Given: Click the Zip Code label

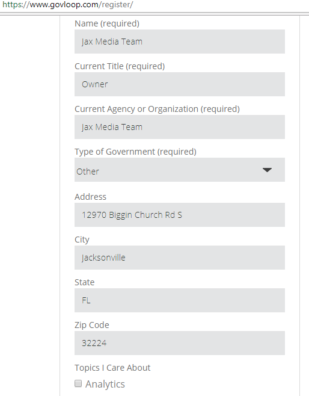Looking at the screenshot, I should click(92, 325).
